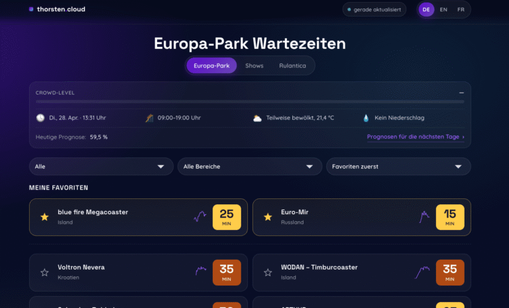Switch language to DE
Image resolution: width=509 pixels, height=308 pixels.
click(x=426, y=10)
